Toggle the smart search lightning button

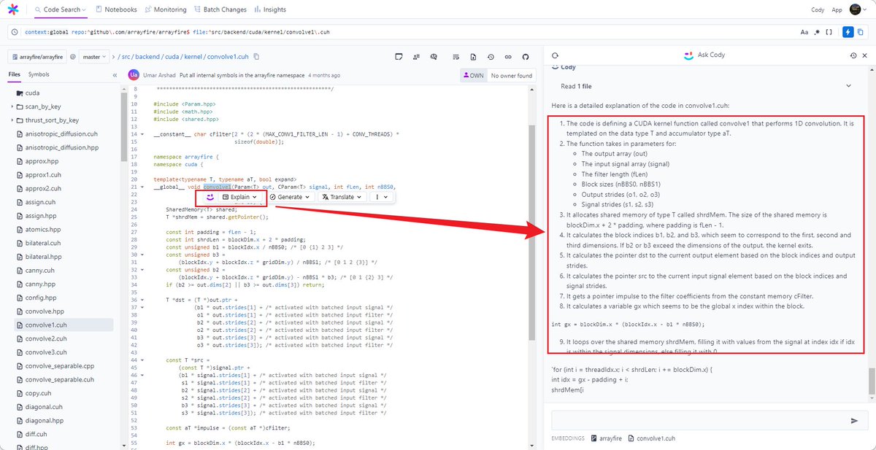click(x=848, y=32)
